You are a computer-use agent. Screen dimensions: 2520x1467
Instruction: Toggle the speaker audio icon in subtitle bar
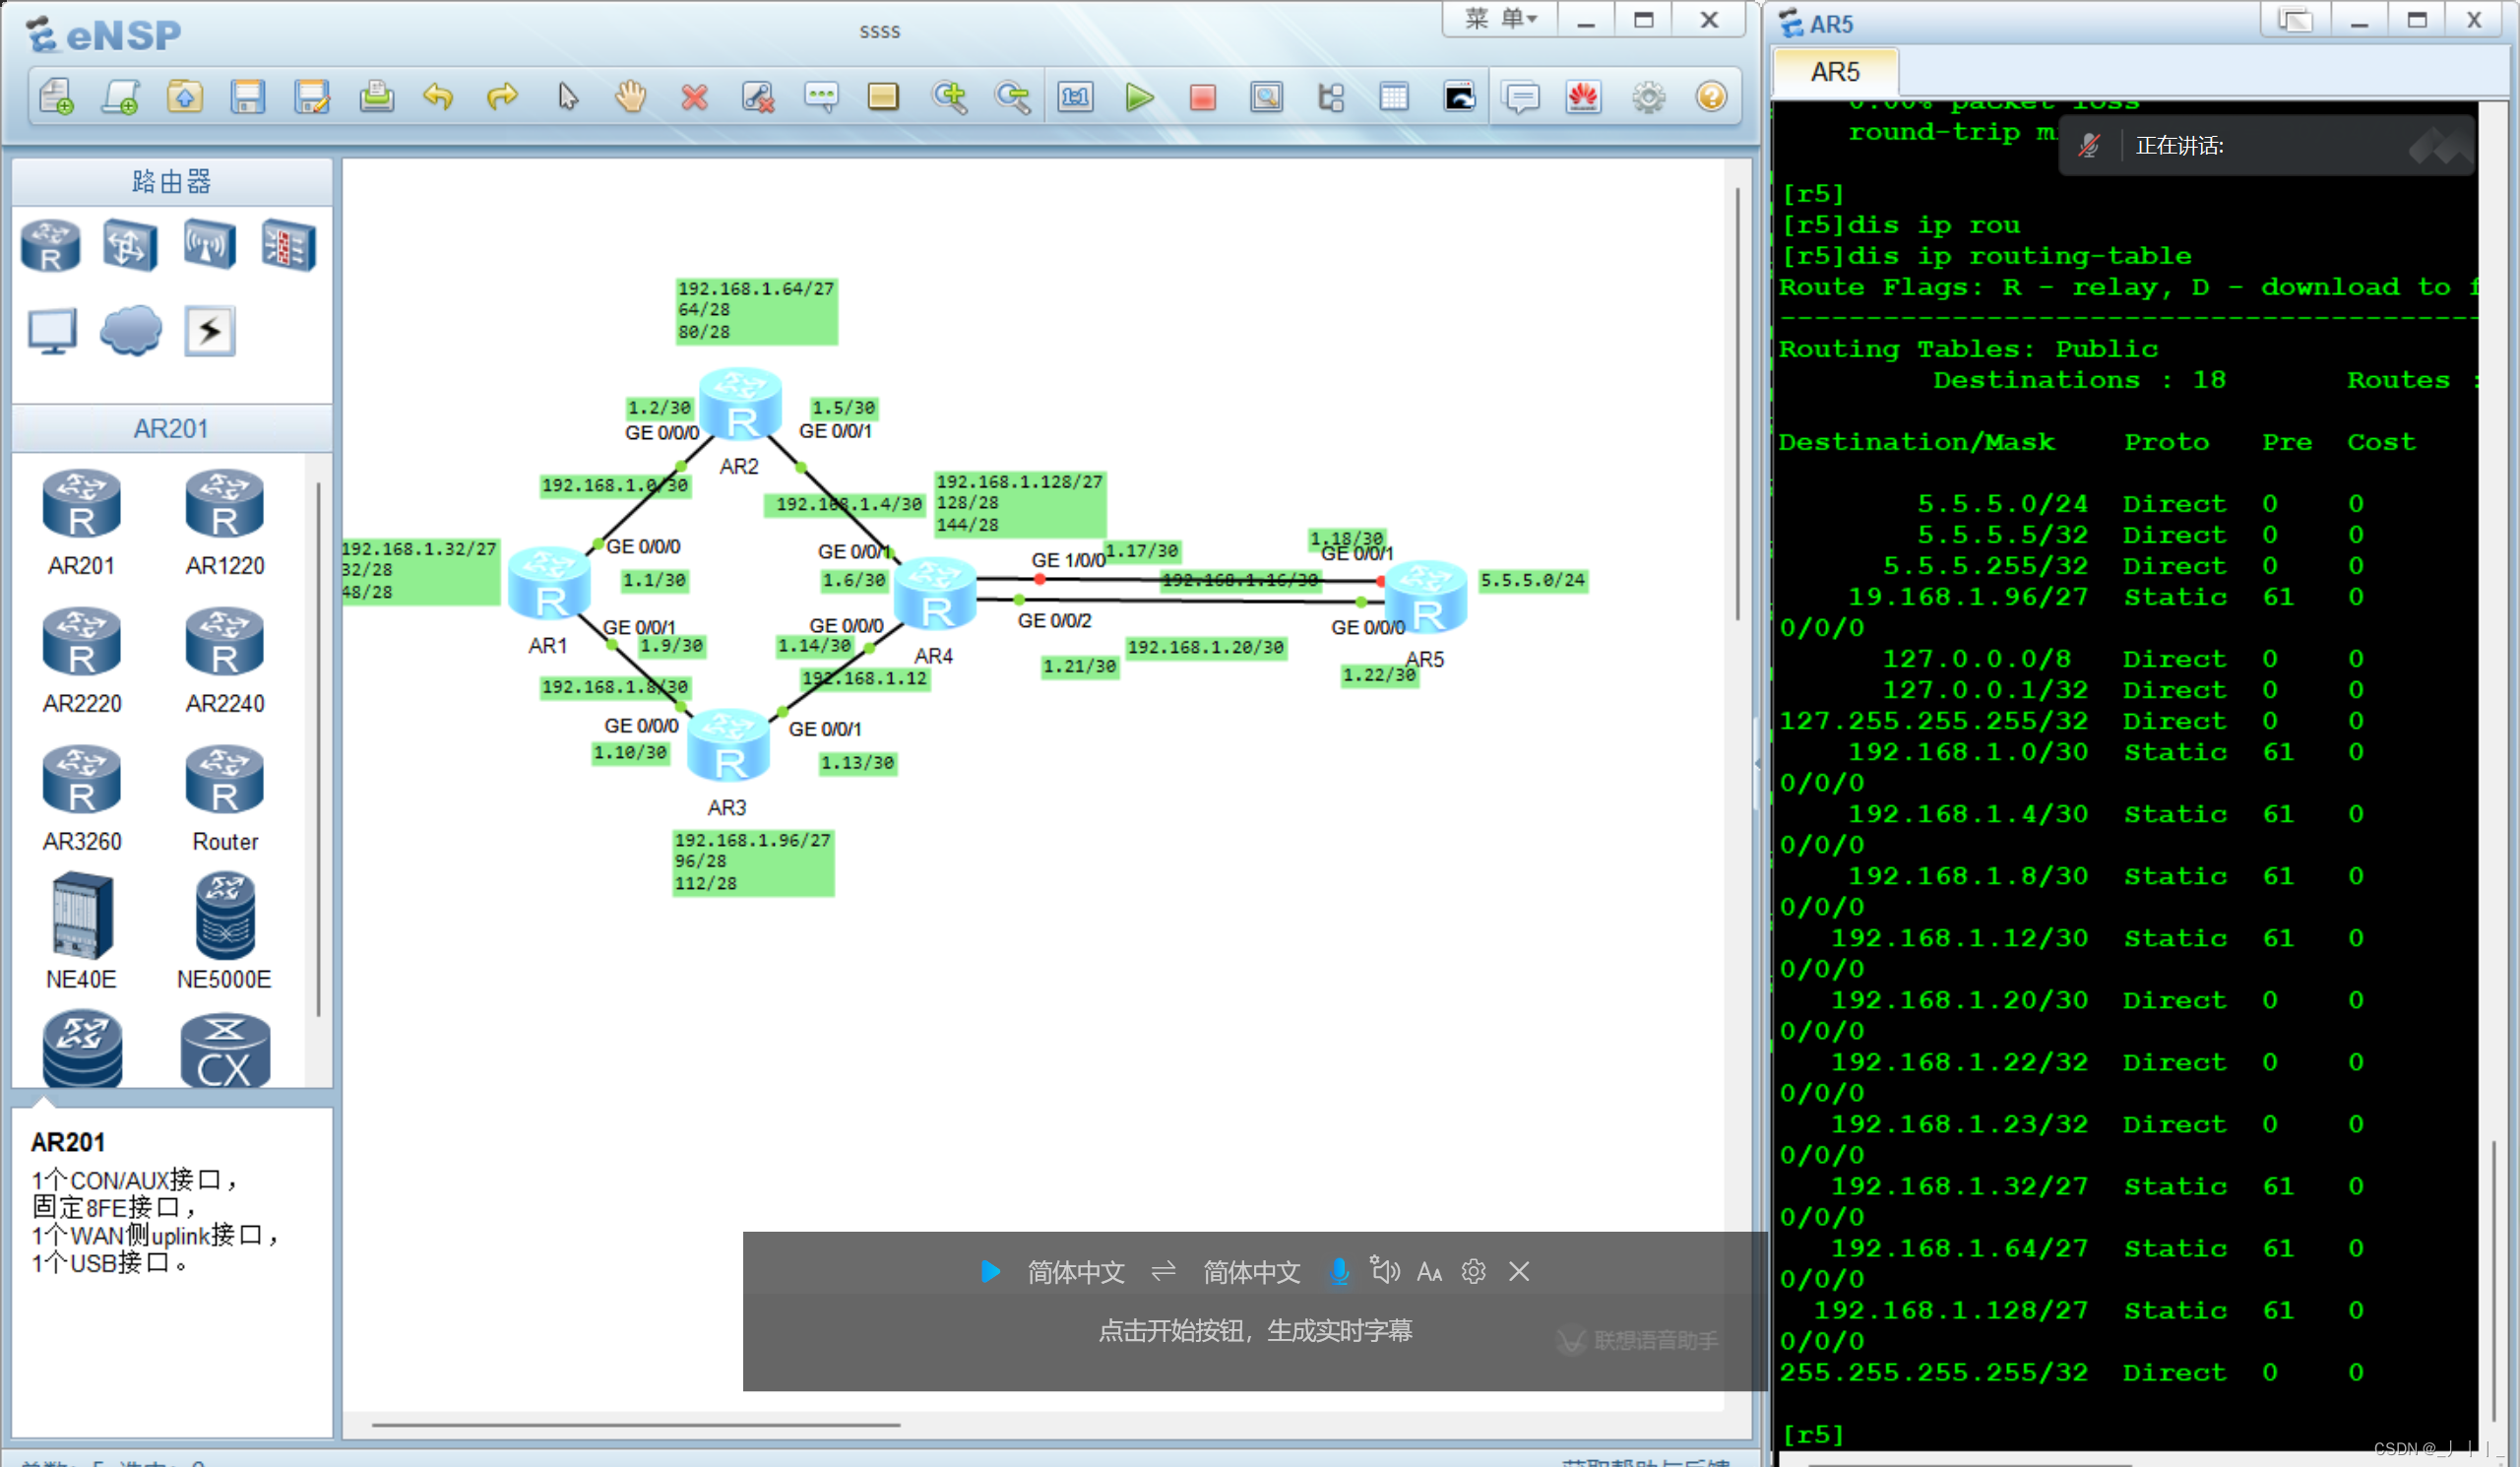pyautogui.click(x=1385, y=1271)
